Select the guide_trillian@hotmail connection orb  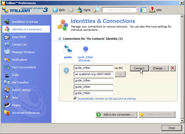click(x=86, y=49)
